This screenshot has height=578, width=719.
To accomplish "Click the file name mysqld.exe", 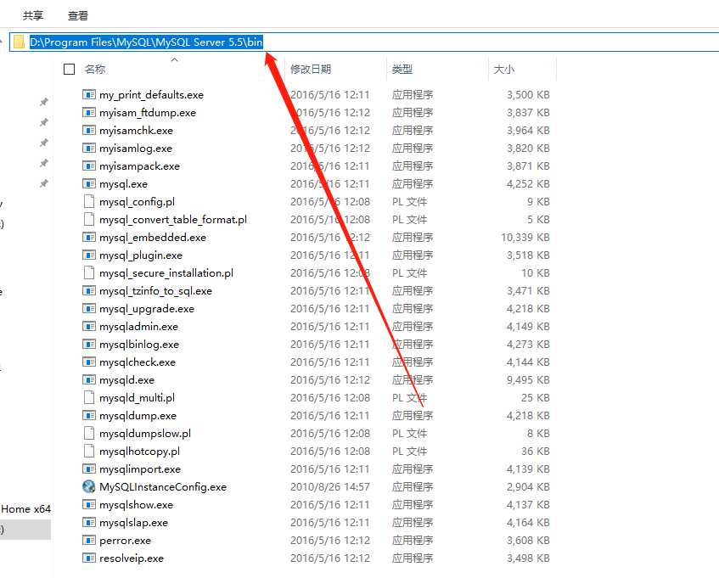I will click(127, 380).
